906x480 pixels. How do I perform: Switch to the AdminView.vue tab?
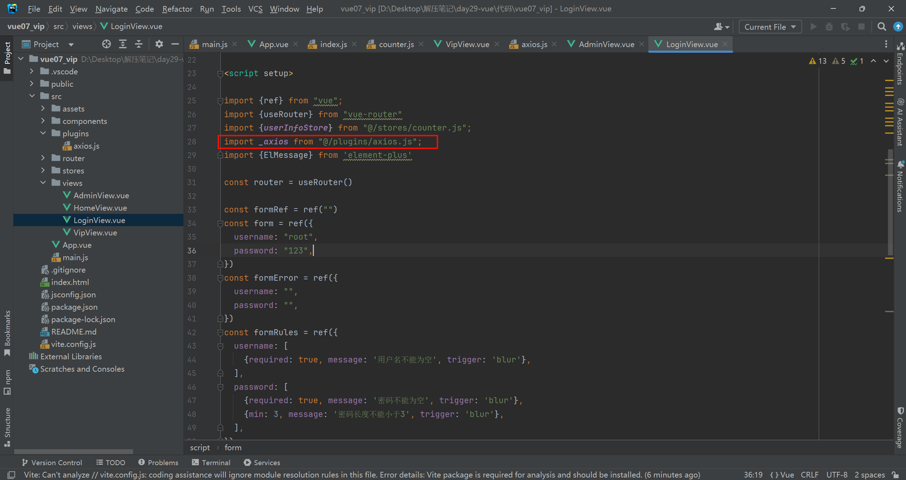coord(607,44)
